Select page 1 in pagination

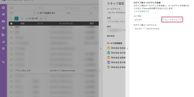coord(16,19)
